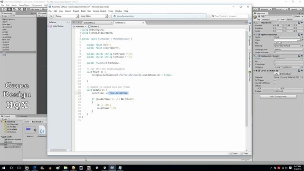Viewport: 304px width, 171px height.
Task: Click the Sprite Renderer Color swatch
Action: point(287,40)
